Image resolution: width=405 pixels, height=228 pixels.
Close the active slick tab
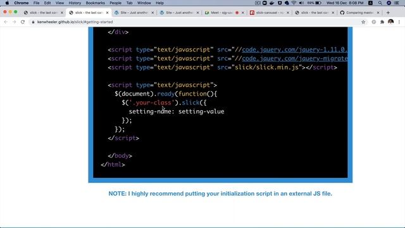coord(107,13)
